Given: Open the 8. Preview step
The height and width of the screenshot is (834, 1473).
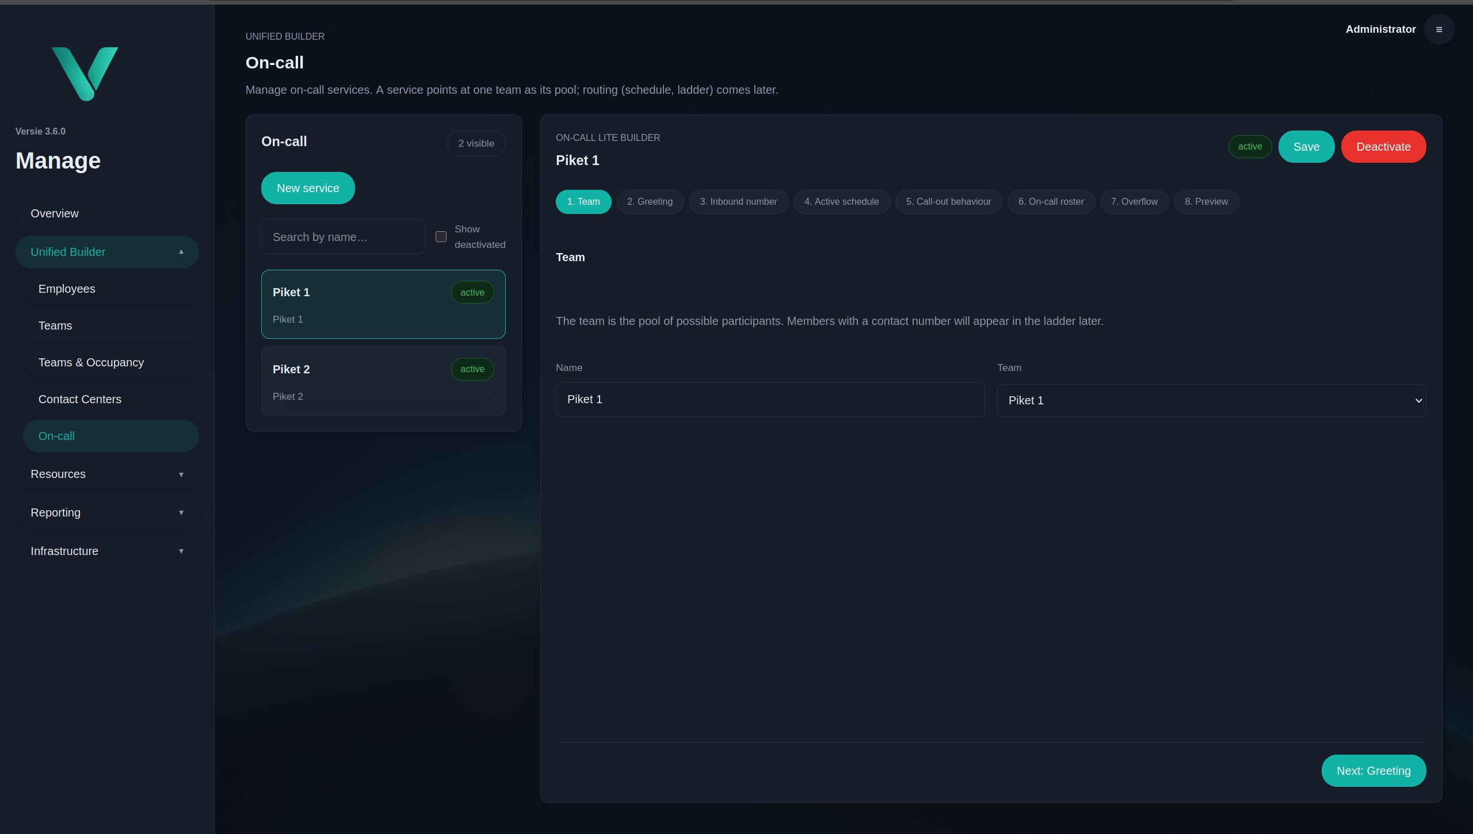Looking at the screenshot, I should point(1206,202).
